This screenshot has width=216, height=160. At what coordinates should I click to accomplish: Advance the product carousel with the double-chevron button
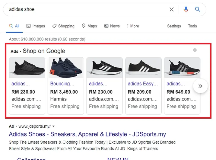click(x=200, y=86)
